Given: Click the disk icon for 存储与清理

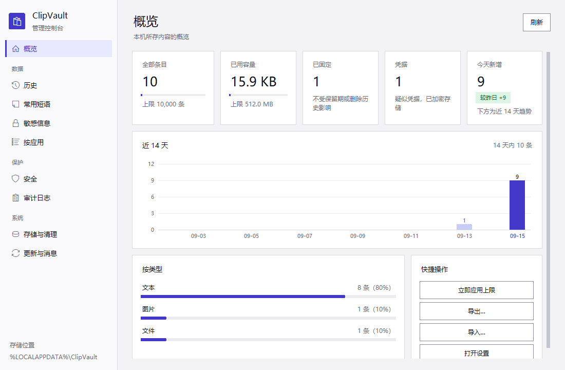Looking at the screenshot, I should tap(15, 234).
